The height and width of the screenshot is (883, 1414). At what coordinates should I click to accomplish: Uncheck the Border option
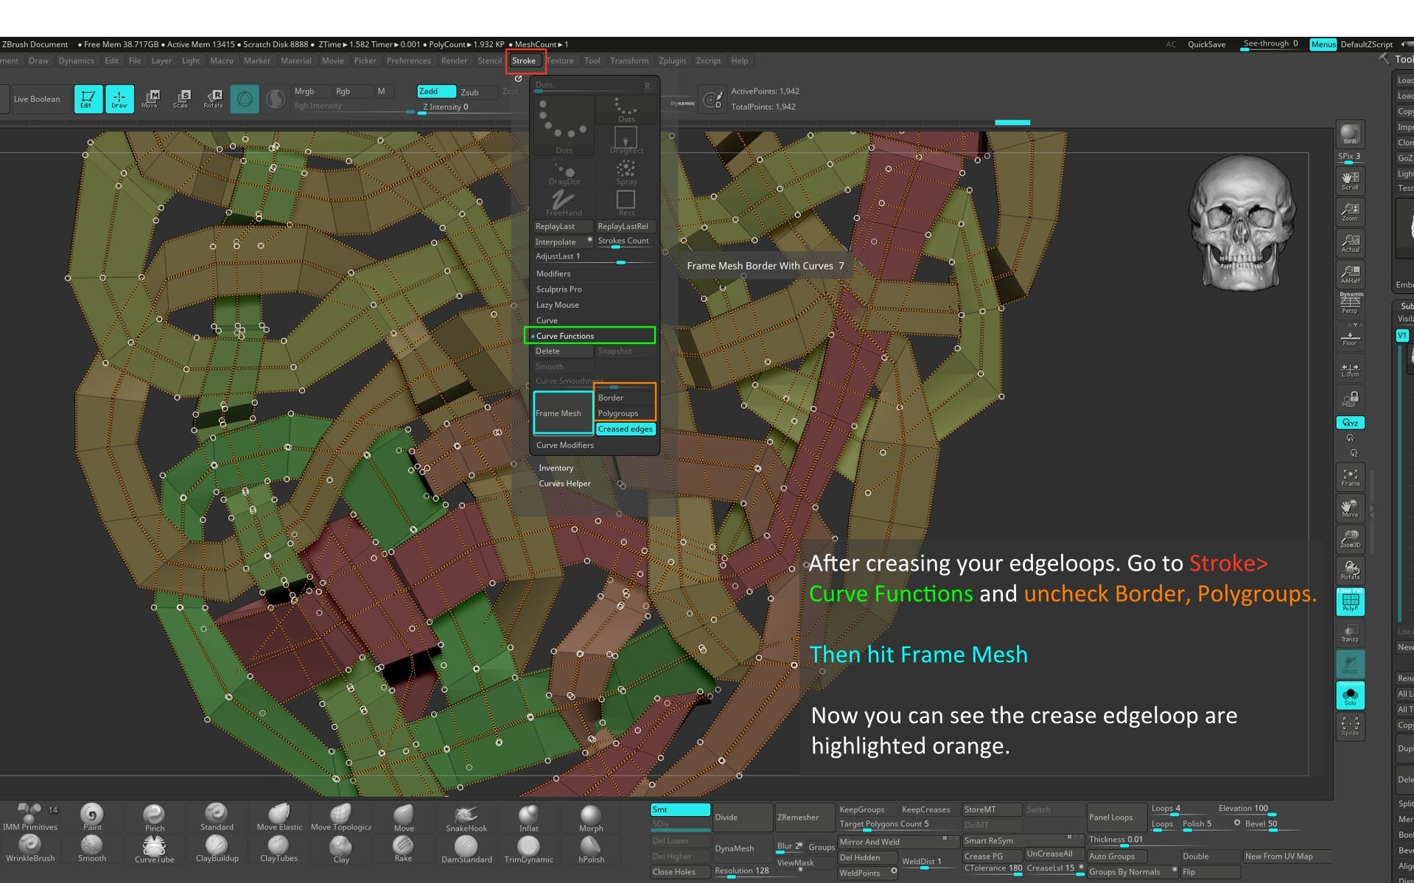(625, 398)
